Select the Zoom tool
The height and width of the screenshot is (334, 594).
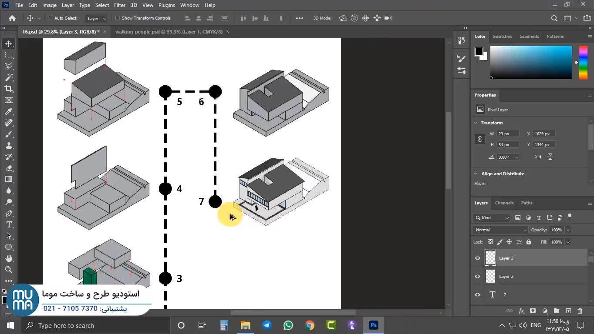[x=9, y=270]
